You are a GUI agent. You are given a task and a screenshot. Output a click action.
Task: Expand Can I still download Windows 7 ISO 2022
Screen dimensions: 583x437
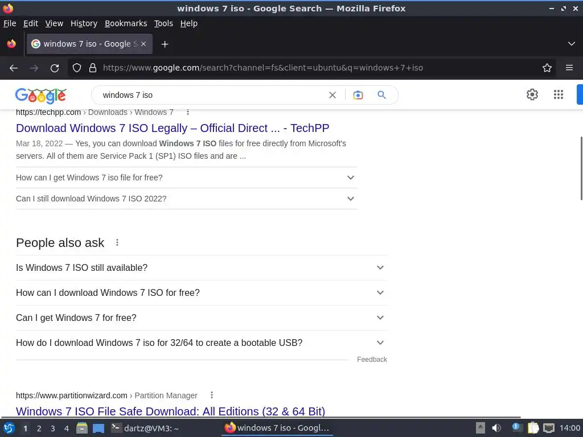pos(187,199)
